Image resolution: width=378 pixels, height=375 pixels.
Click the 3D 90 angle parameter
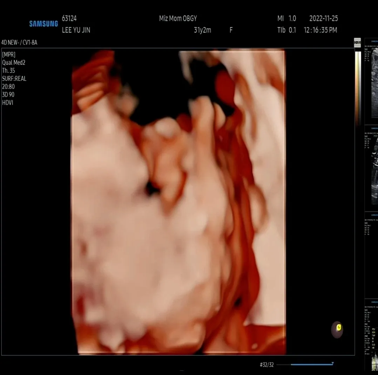(x=8, y=95)
